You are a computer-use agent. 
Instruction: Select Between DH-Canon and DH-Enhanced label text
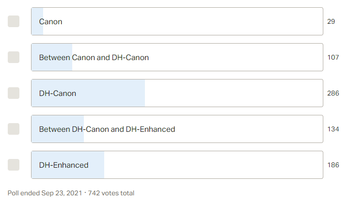[x=107, y=129]
